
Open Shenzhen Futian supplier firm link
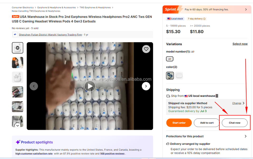pyautogui.click(x=50, y=35)
